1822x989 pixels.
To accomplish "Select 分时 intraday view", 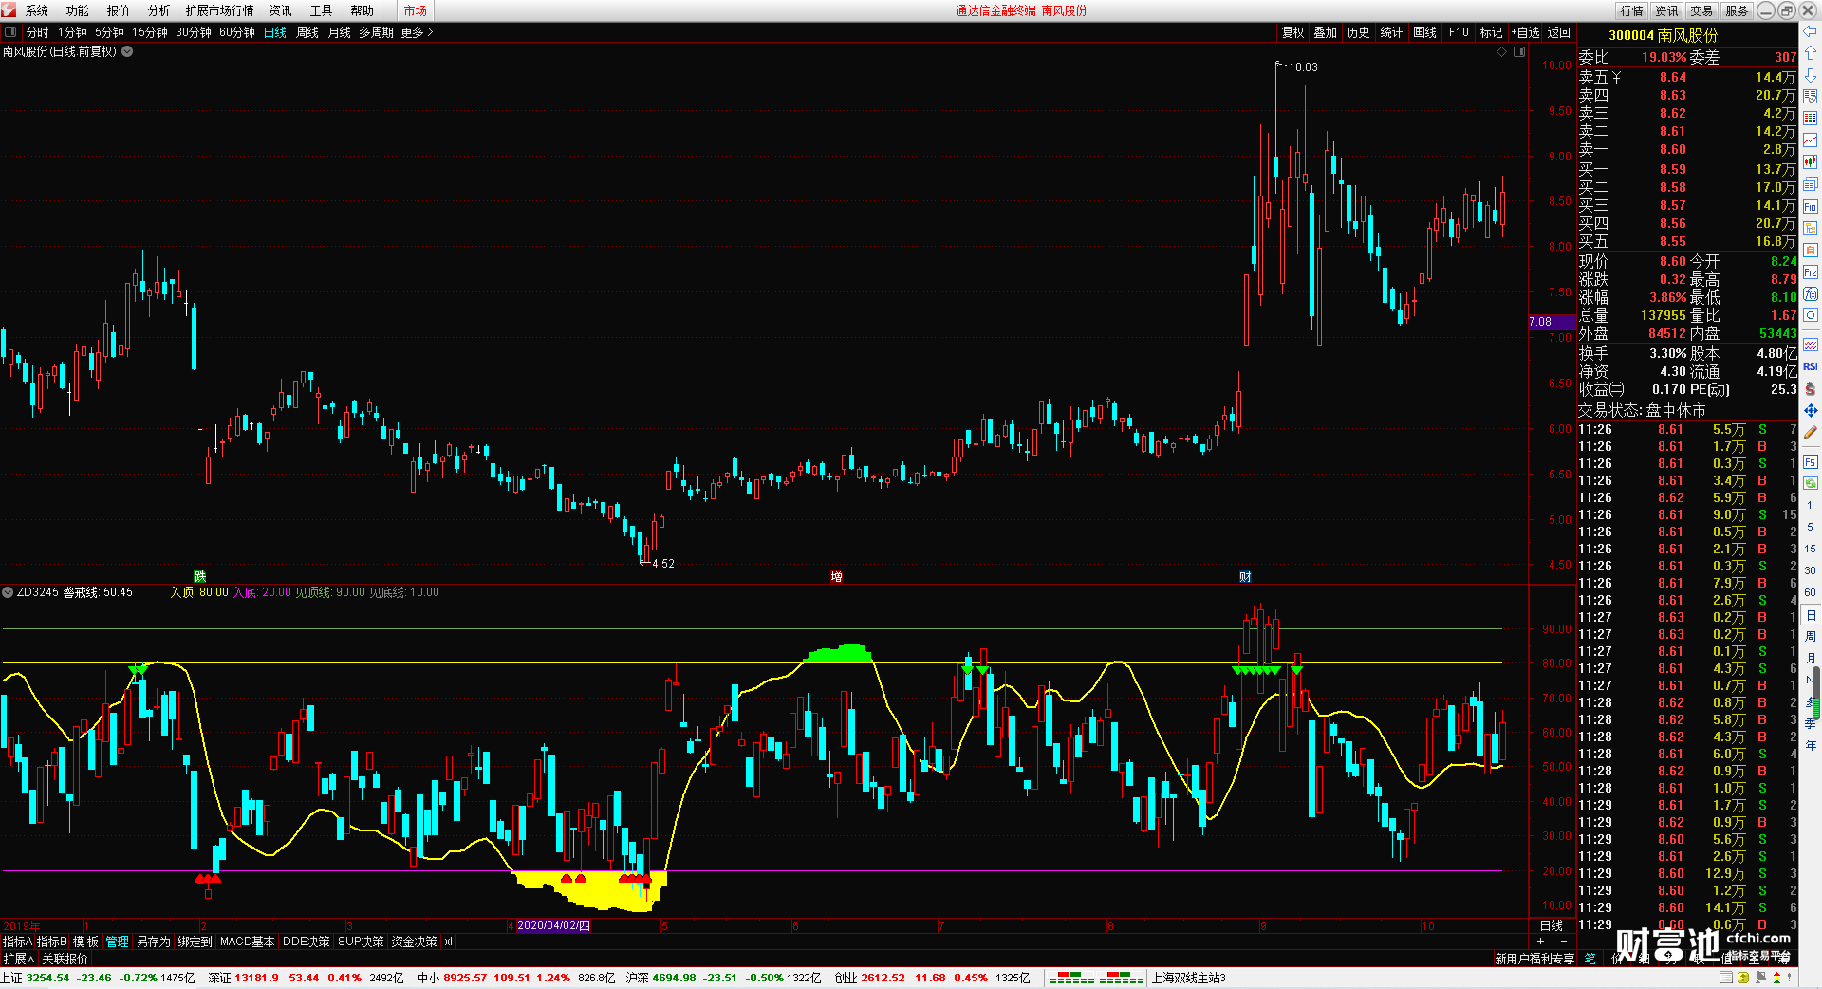I will [x=38, y=32].
